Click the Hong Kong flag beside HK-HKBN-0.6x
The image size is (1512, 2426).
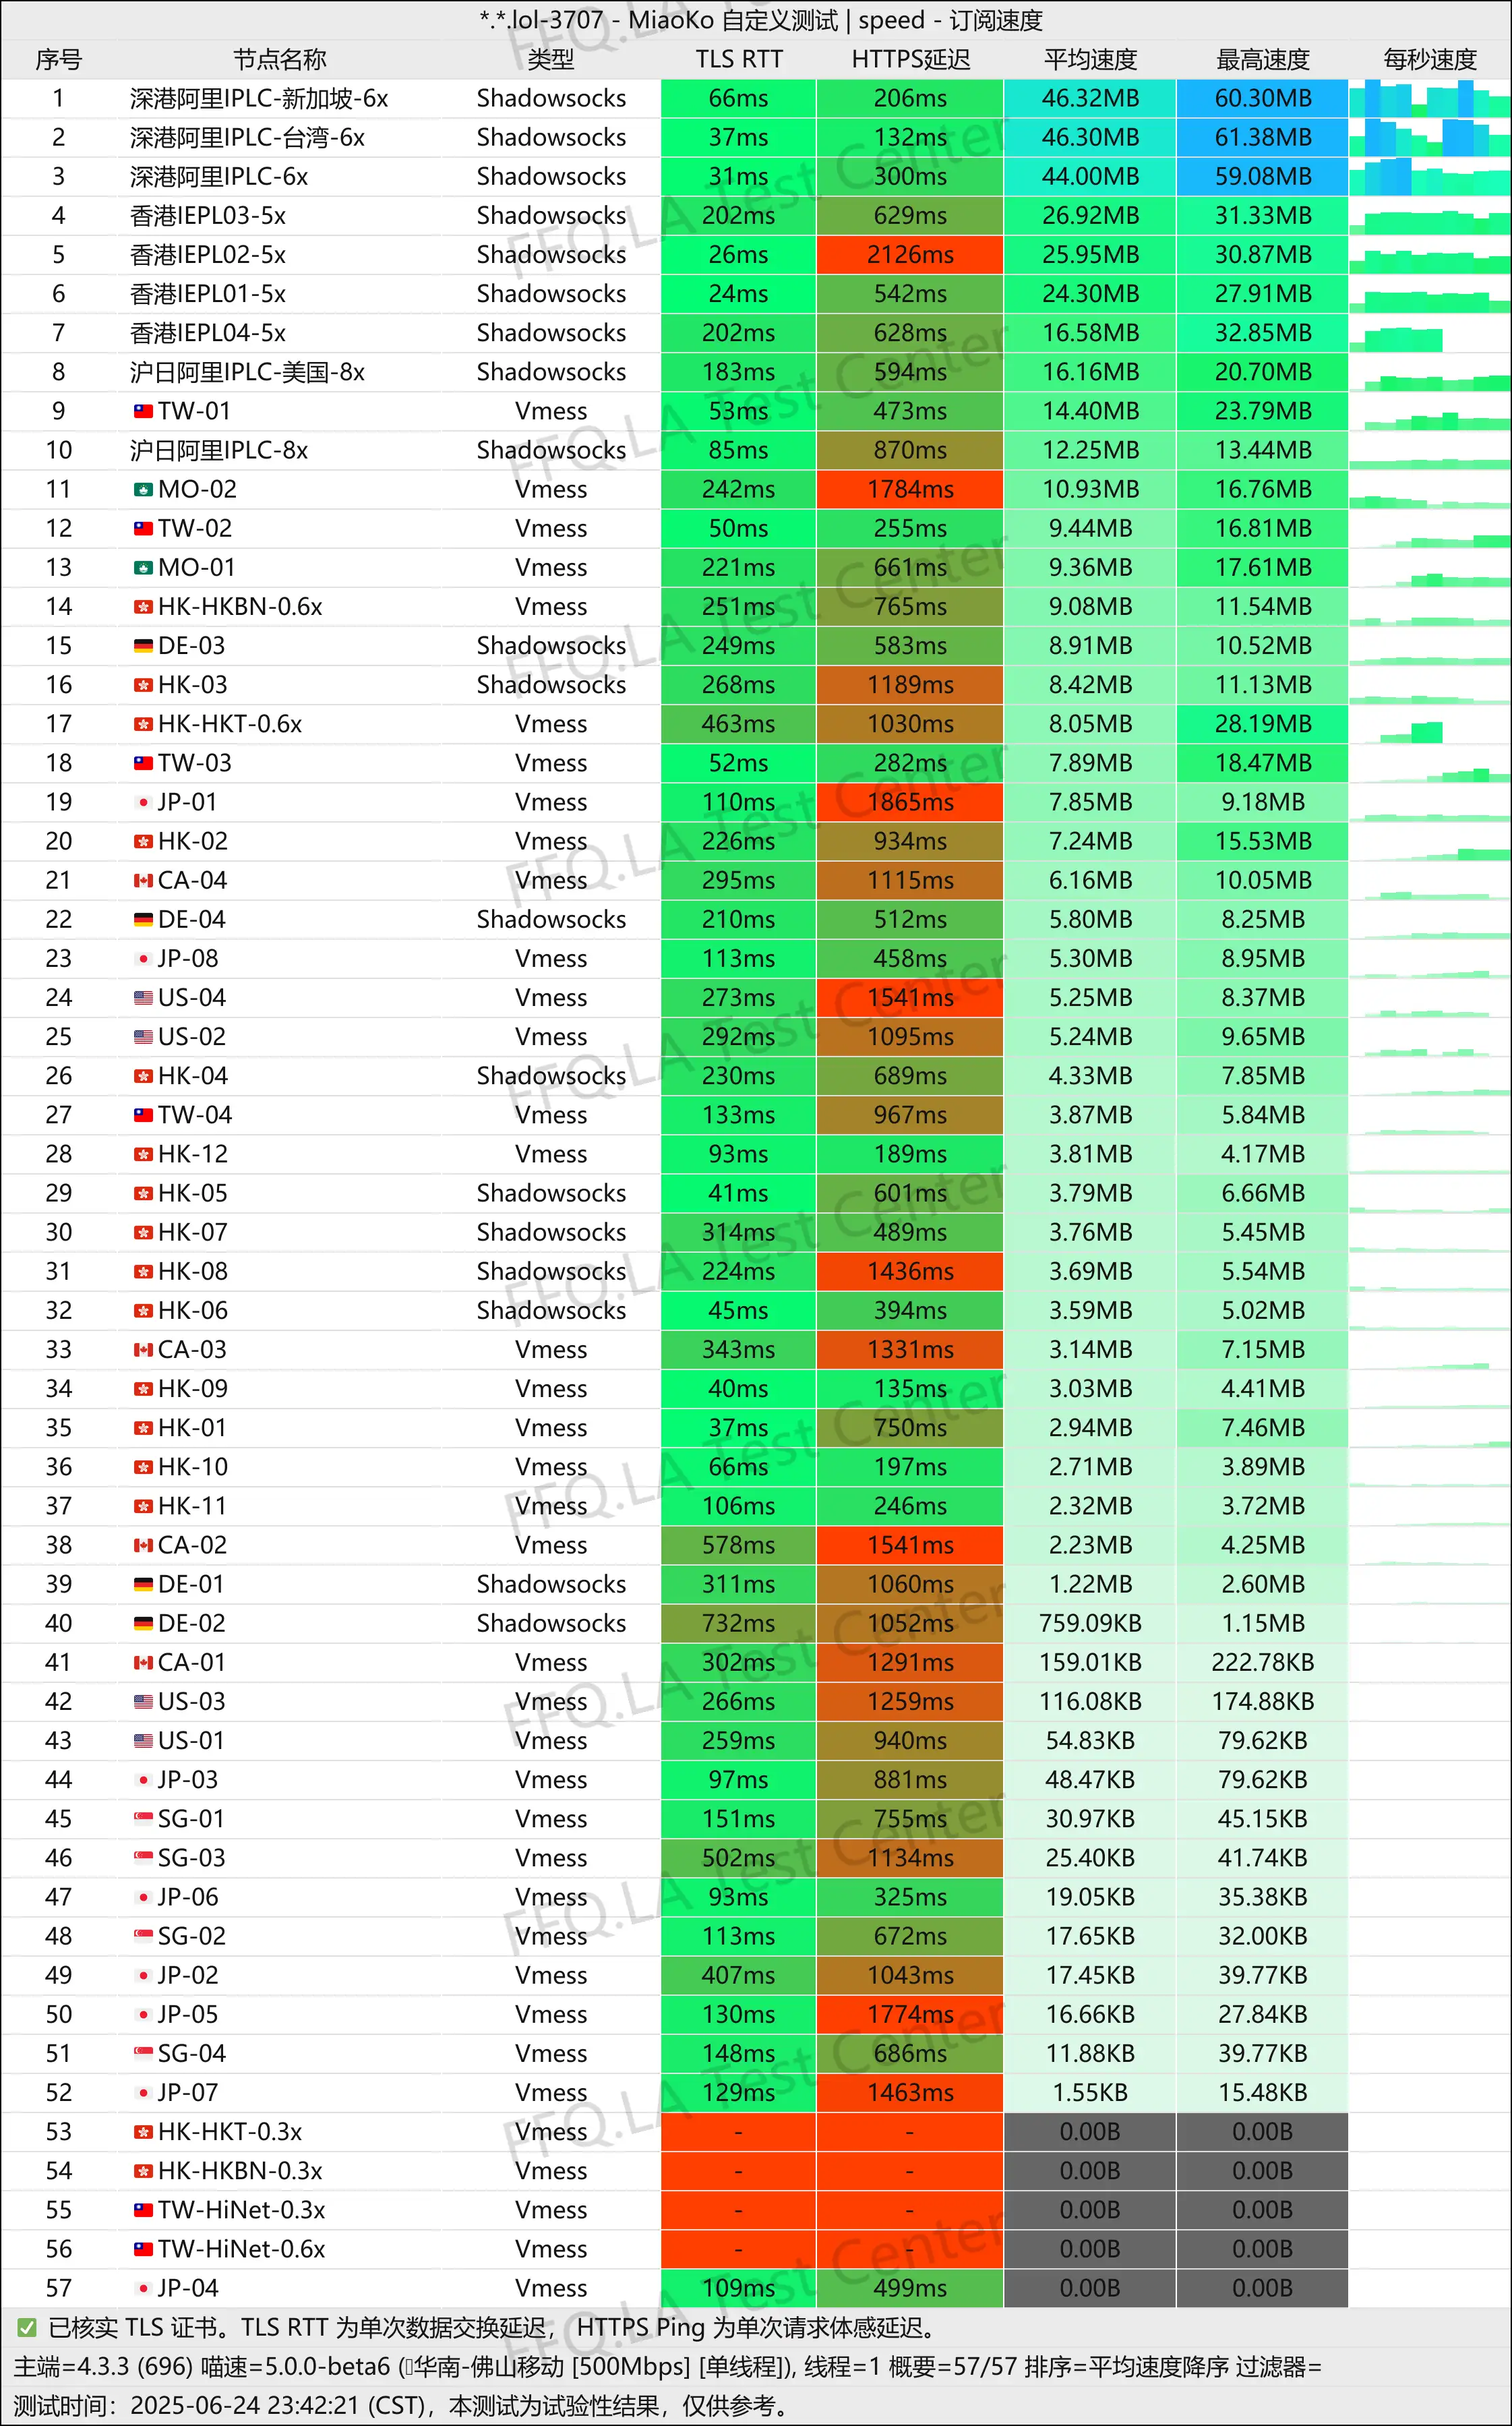pos(143,607)
